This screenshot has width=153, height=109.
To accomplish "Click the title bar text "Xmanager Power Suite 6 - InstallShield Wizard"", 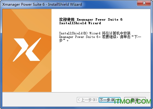I will tap(42, 4).
